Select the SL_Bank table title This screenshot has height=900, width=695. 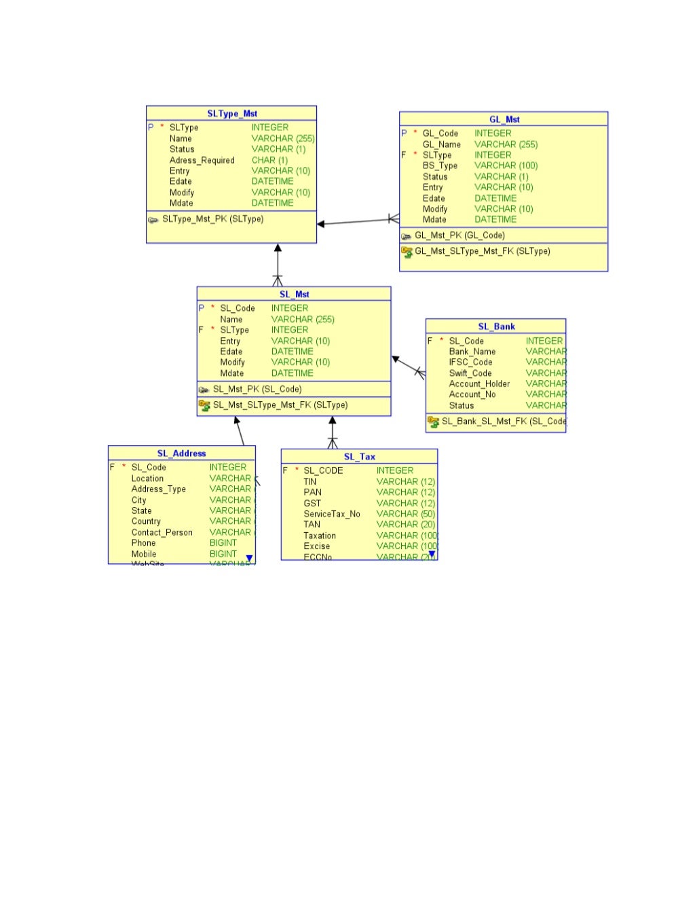(x=496, y=326)
